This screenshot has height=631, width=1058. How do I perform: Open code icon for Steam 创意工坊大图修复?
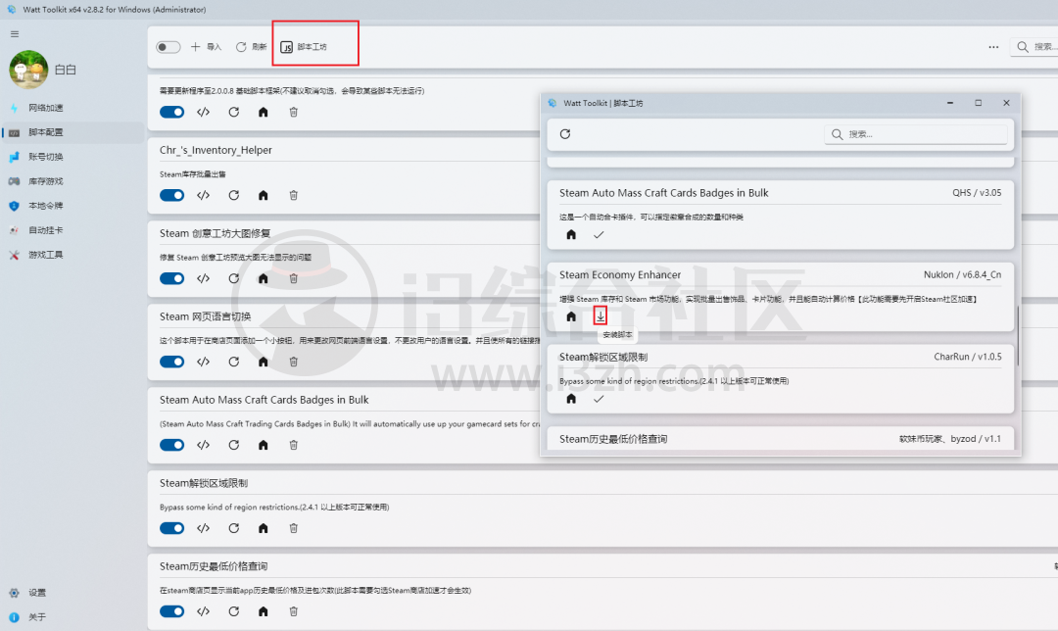pyautogui.click(x=203, y=278)
